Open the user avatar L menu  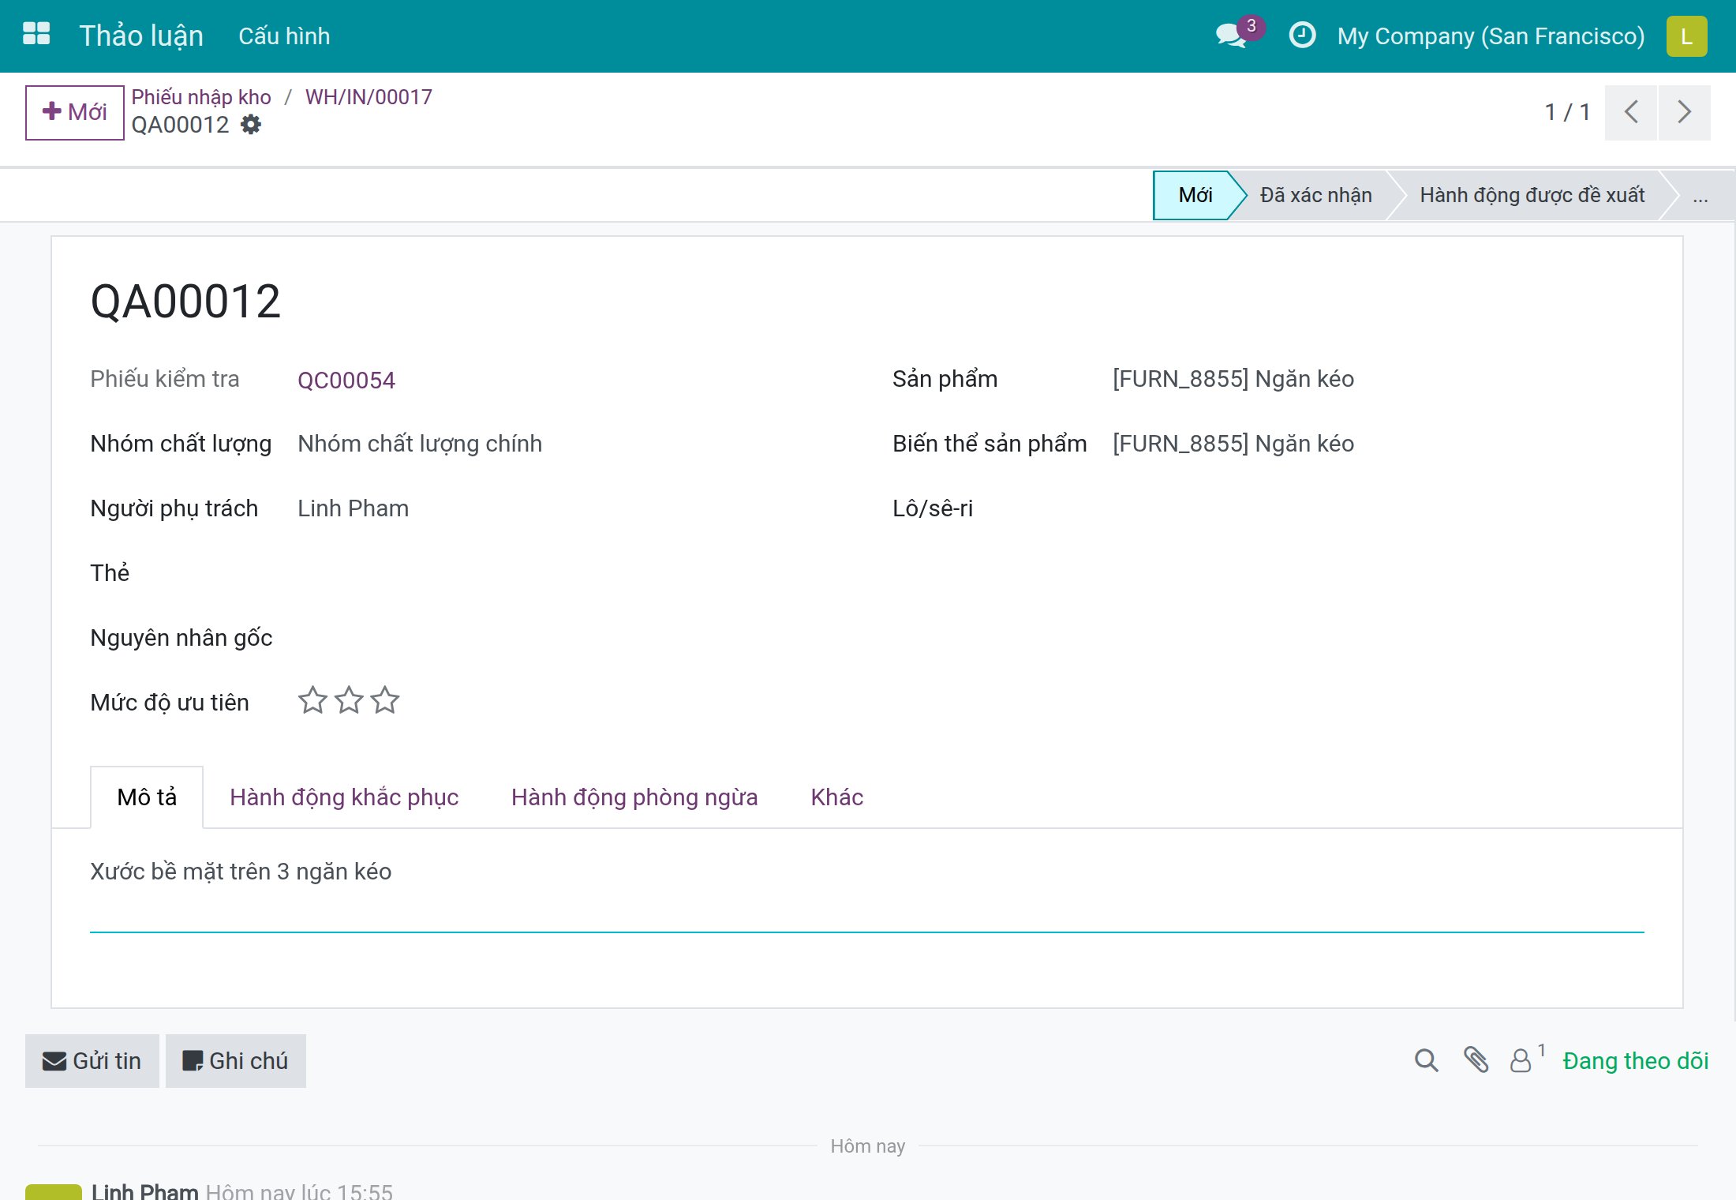[x=1686, y=36]
